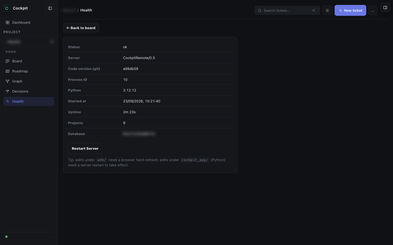Click the Dashboard grid icon
This screenshot has width=393, height=245.
click(7, 22)
